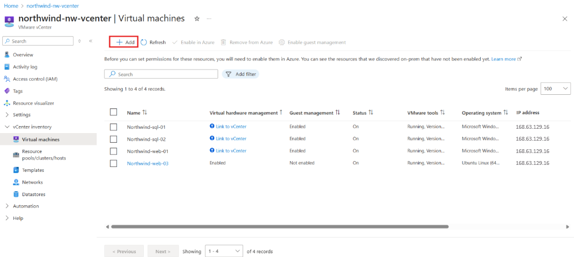
Task: Click the IP address column header
Action: point(528,113)
